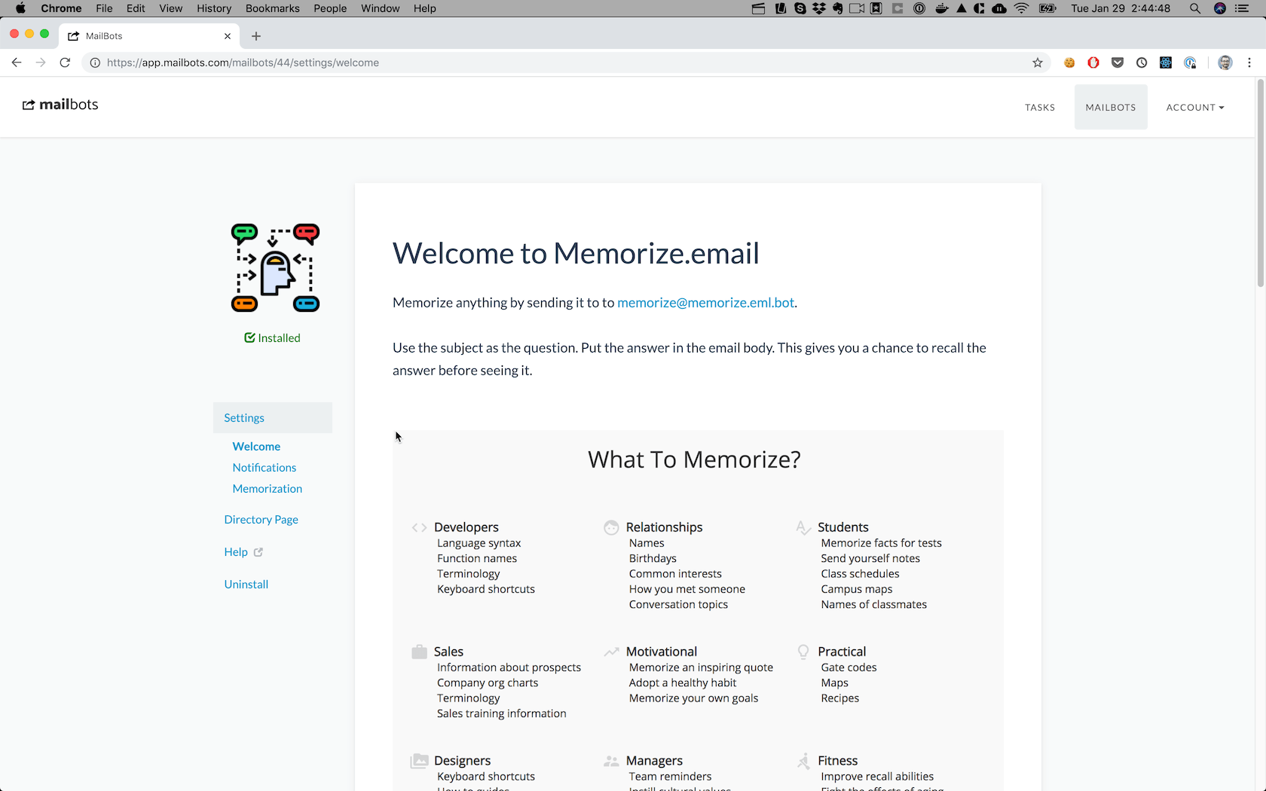Click the Installed status checkmark icon
Viewport: 1266px width, 791px height.
point(249,338)
